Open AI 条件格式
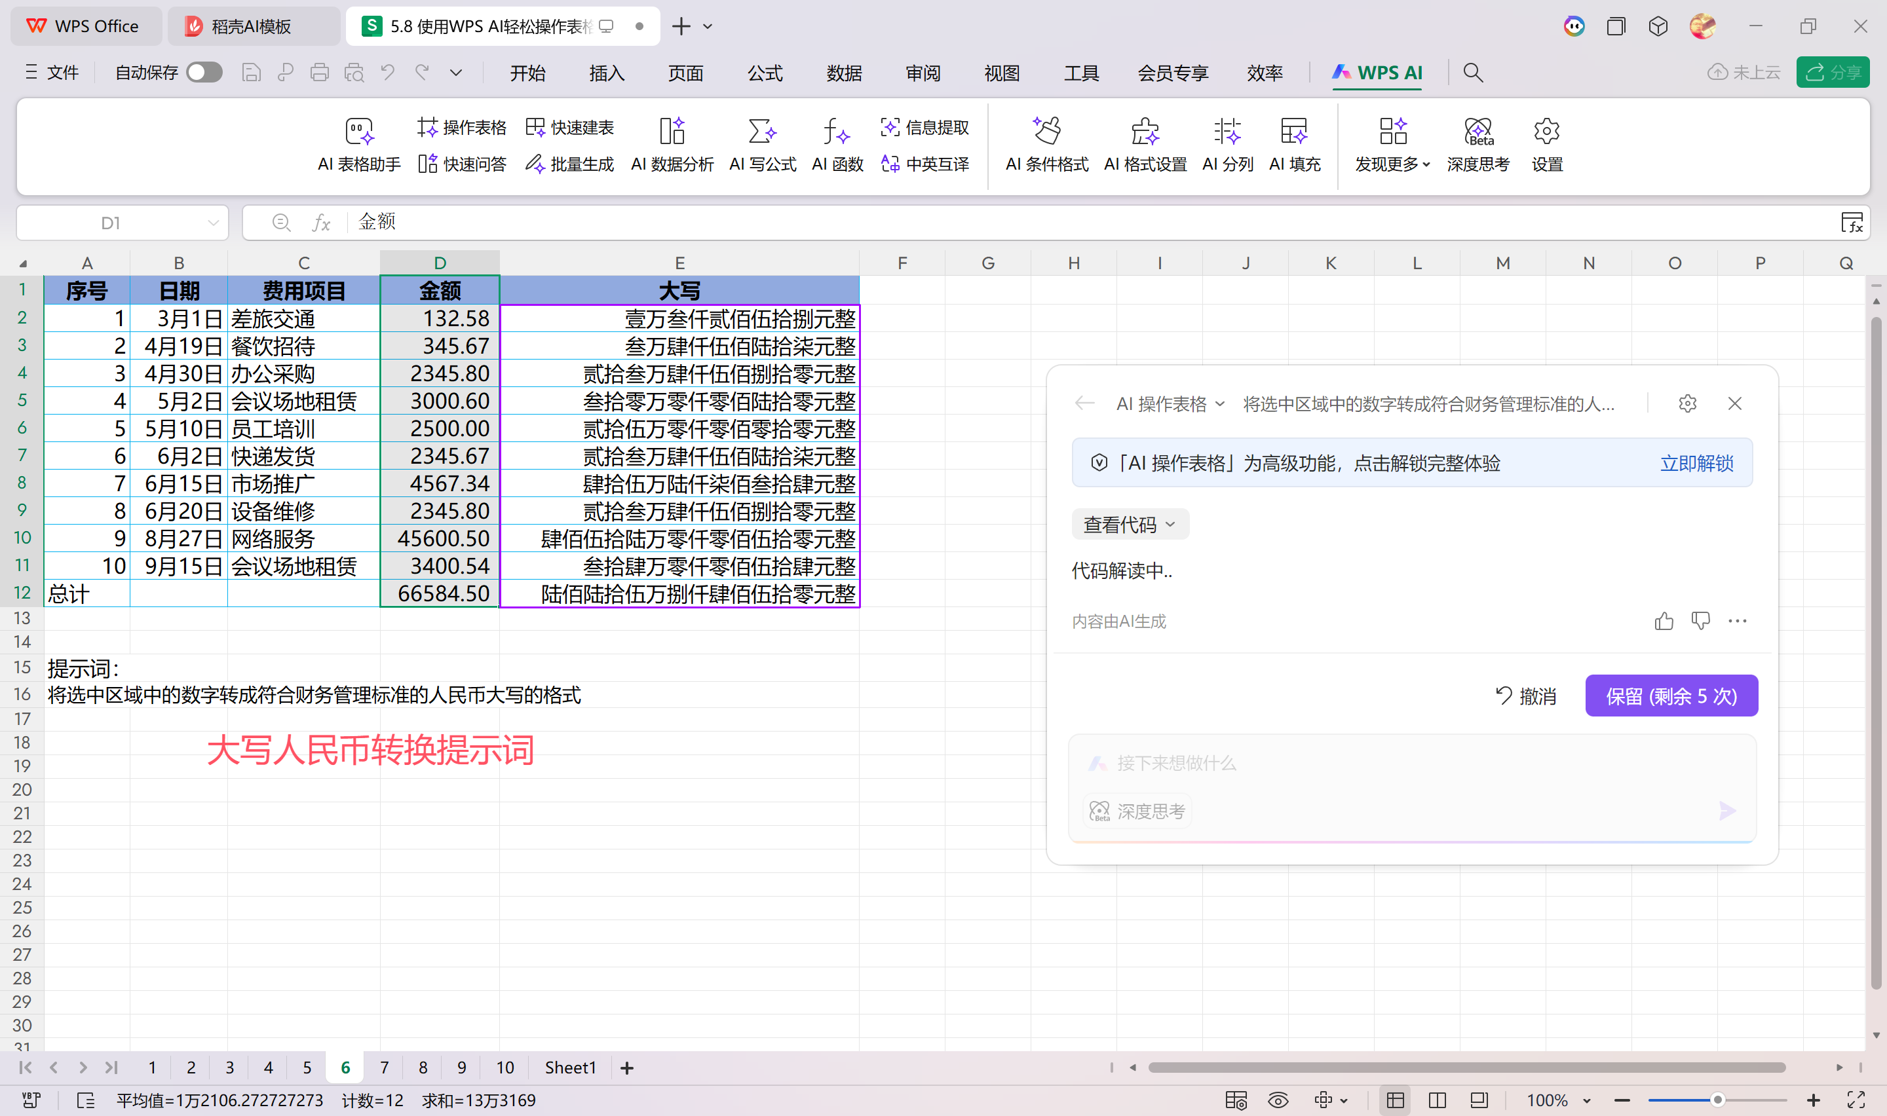The height and width of the screenshot is (1116, 1887). pyautogui.click(x=1046, y=144)
